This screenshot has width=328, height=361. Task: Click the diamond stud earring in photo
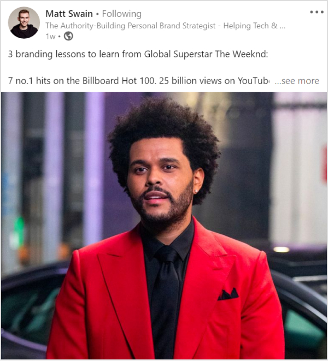(196, 191)
